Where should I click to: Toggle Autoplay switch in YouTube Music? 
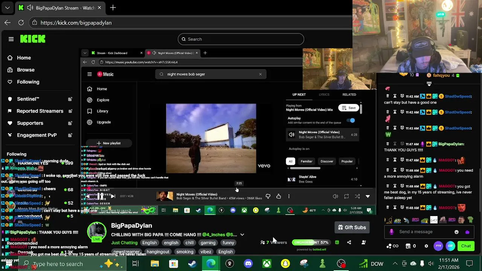tap(351, 120)
